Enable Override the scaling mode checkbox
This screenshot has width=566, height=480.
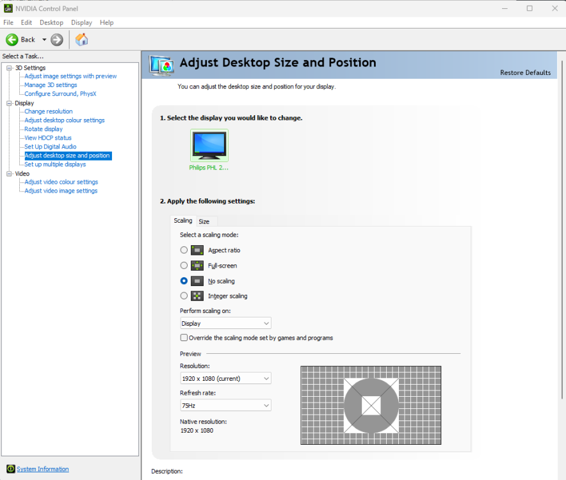click(184, 338)
